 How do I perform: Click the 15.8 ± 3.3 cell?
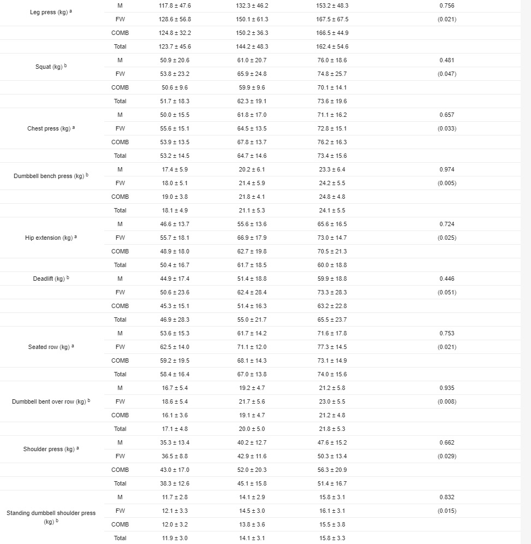point(332,538)
